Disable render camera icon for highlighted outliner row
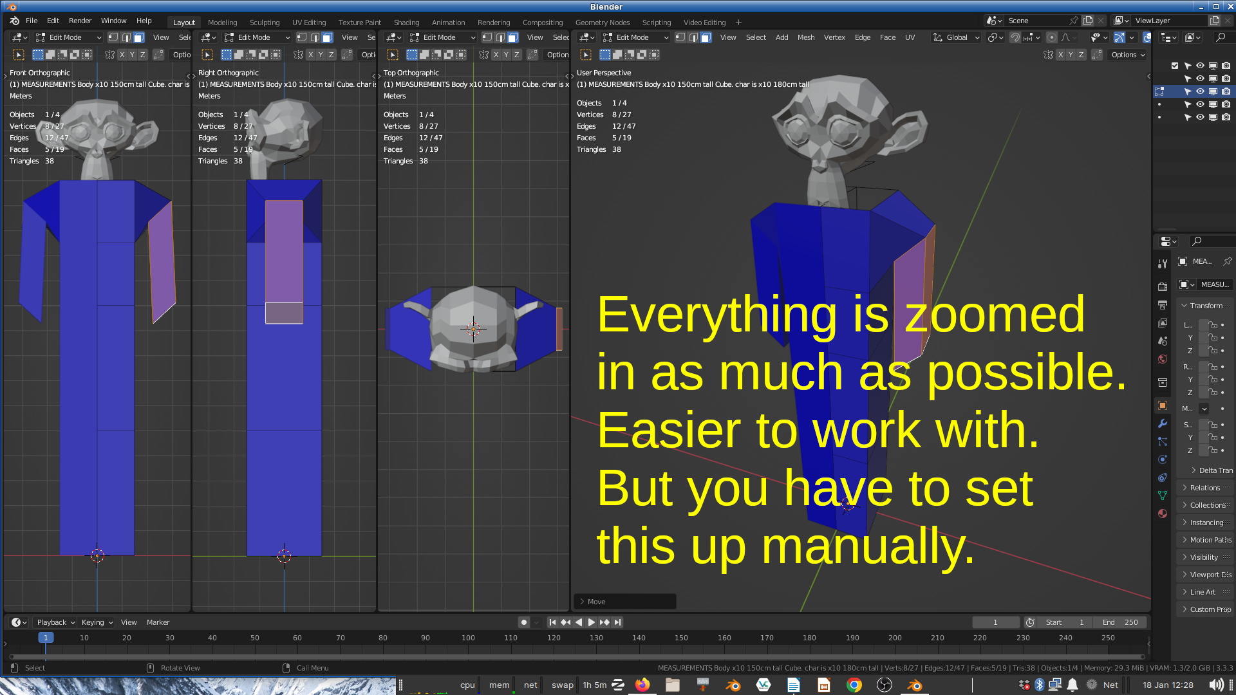1236x695 pixels. click(1226, 91)
